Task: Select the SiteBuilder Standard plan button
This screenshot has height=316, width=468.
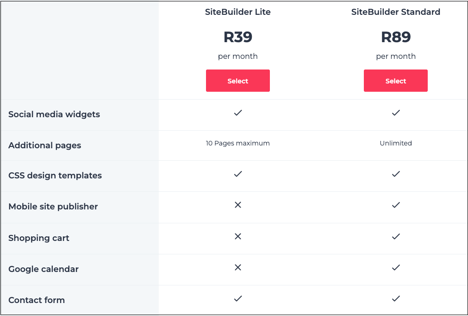Action: click(x=395, y=81)
